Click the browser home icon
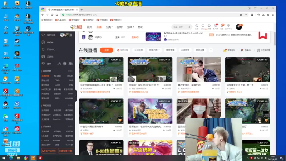The width and height of the screenshot is (286, 161). [57, 15]
